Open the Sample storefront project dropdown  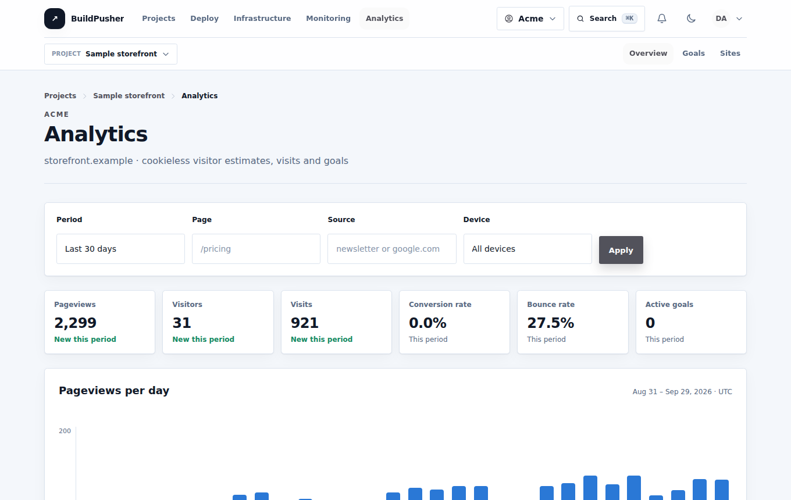tap(111, 53)
